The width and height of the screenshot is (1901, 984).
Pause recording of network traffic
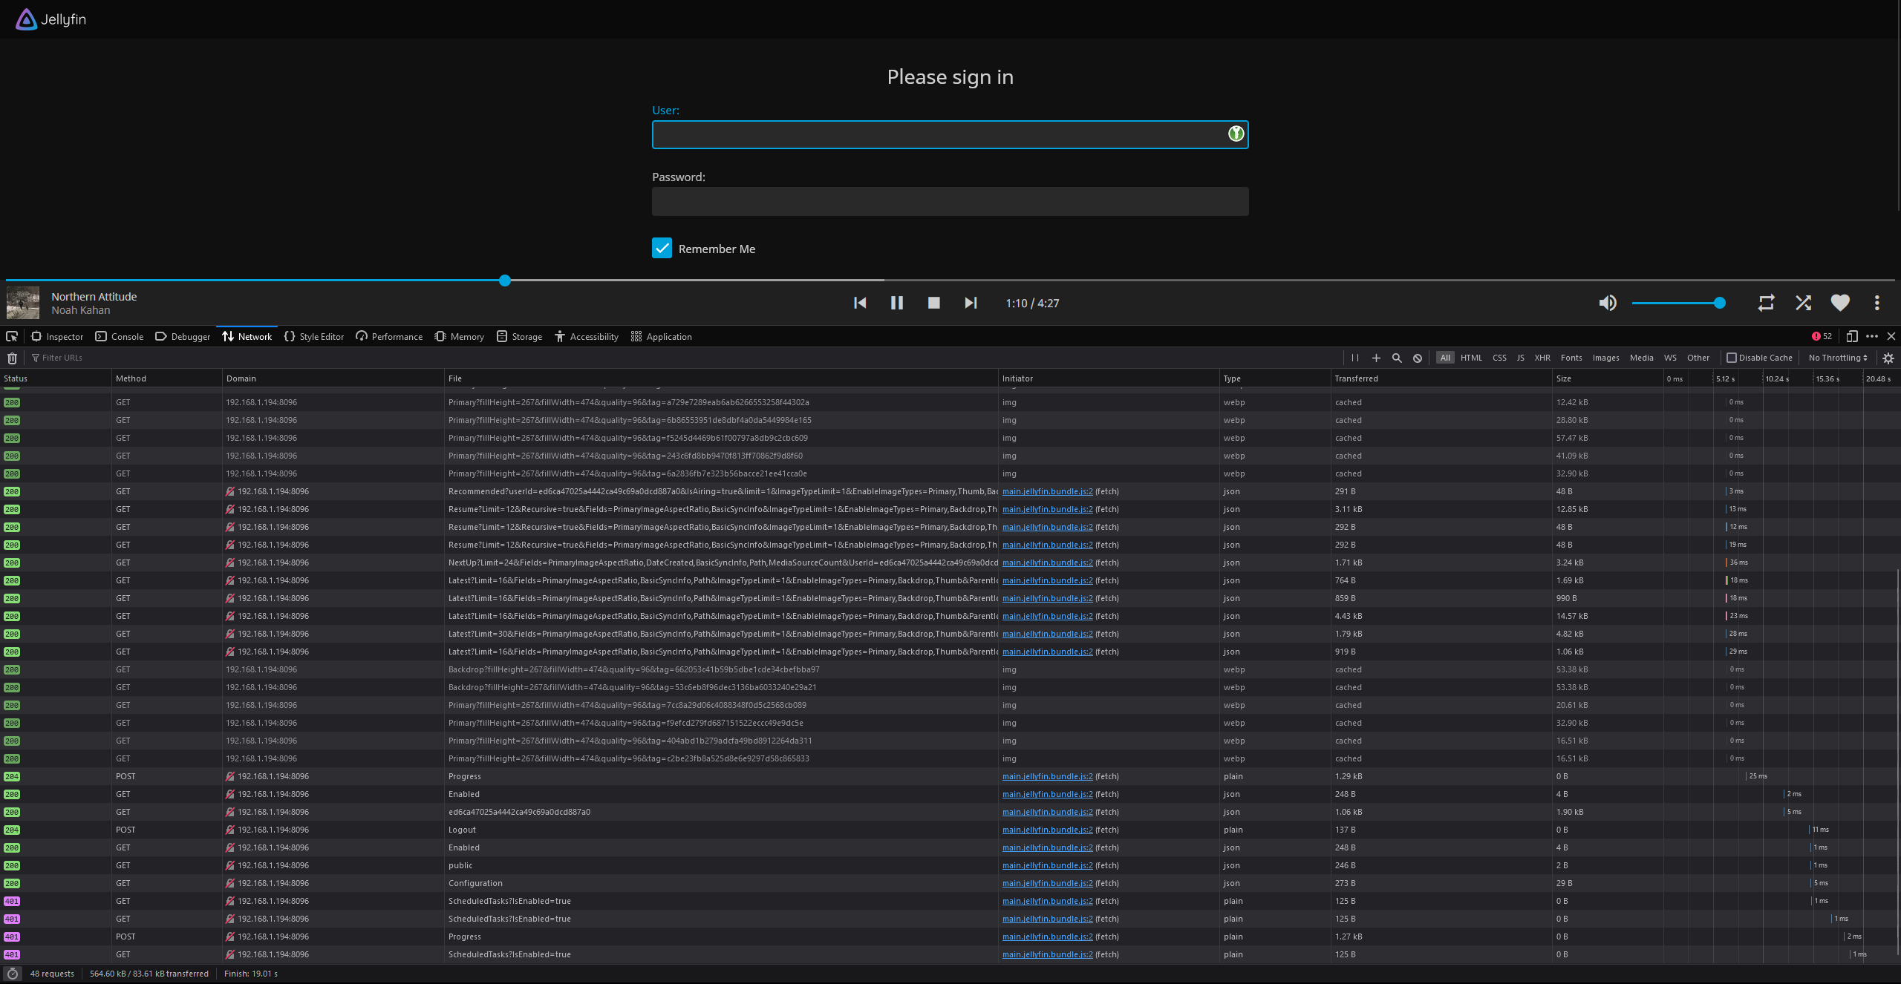click(1355, 358)
